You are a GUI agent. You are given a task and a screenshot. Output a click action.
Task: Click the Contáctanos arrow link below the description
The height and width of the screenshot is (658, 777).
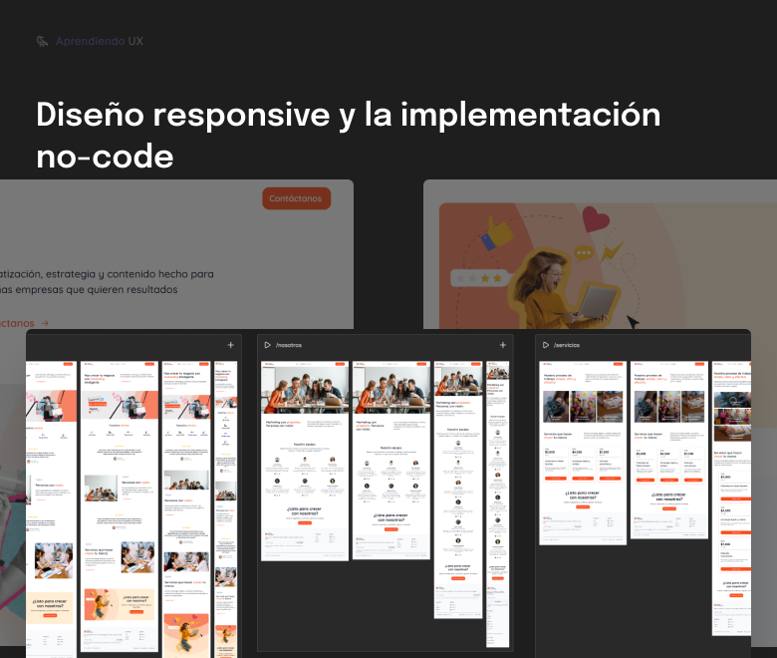point(24,323)
